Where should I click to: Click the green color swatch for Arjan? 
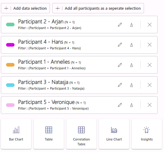coord(10,25)
